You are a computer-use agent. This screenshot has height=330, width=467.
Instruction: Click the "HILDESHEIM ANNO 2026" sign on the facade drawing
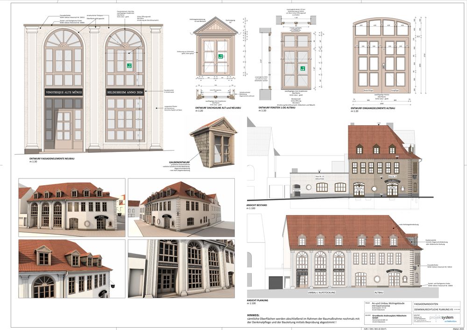[125, 93]
